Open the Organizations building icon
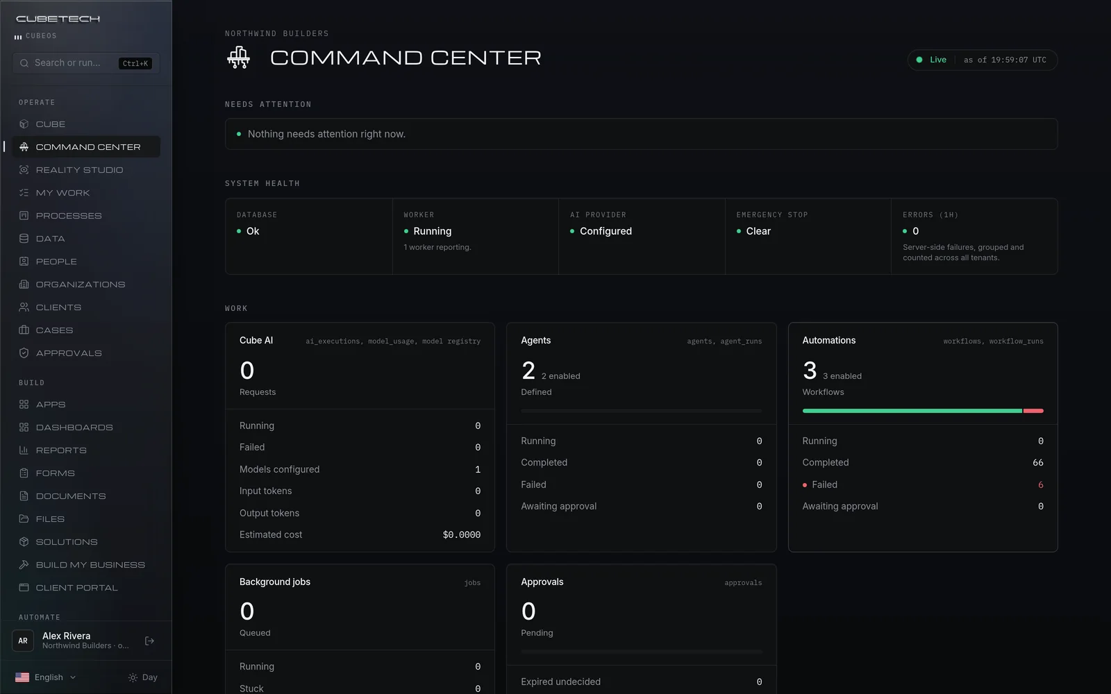1111x694 pixels. 24,285
